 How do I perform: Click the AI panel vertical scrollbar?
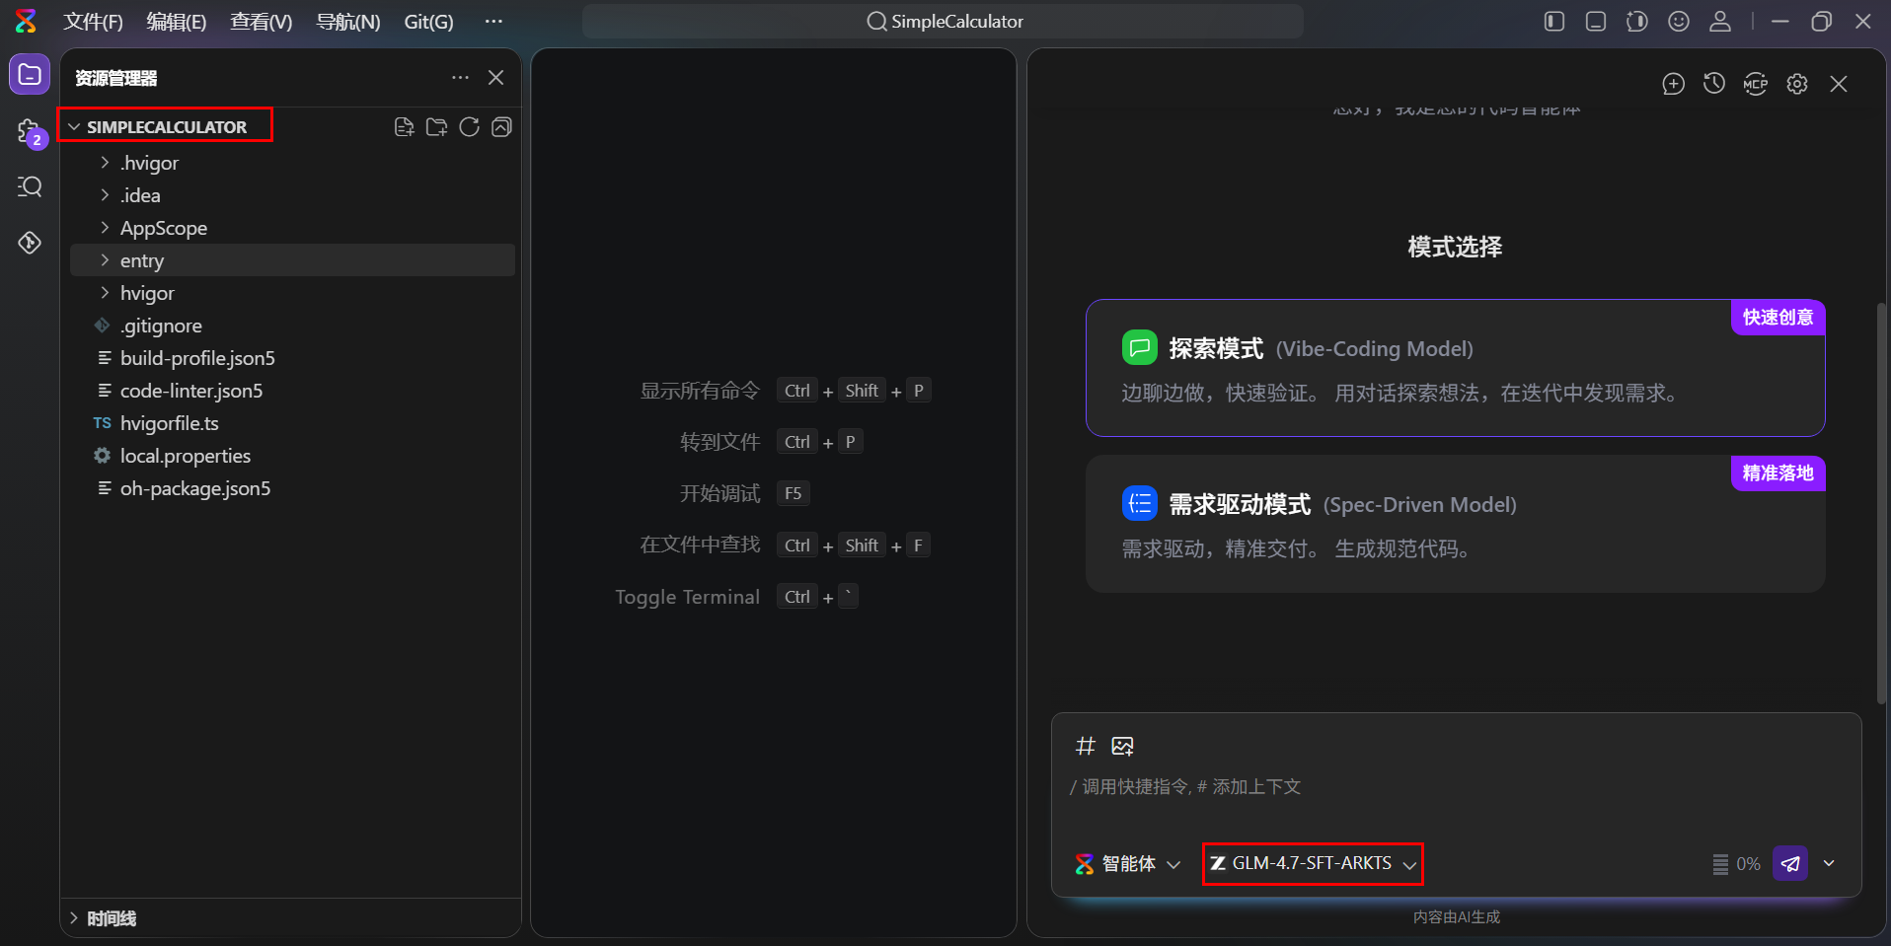(1881, 503)
